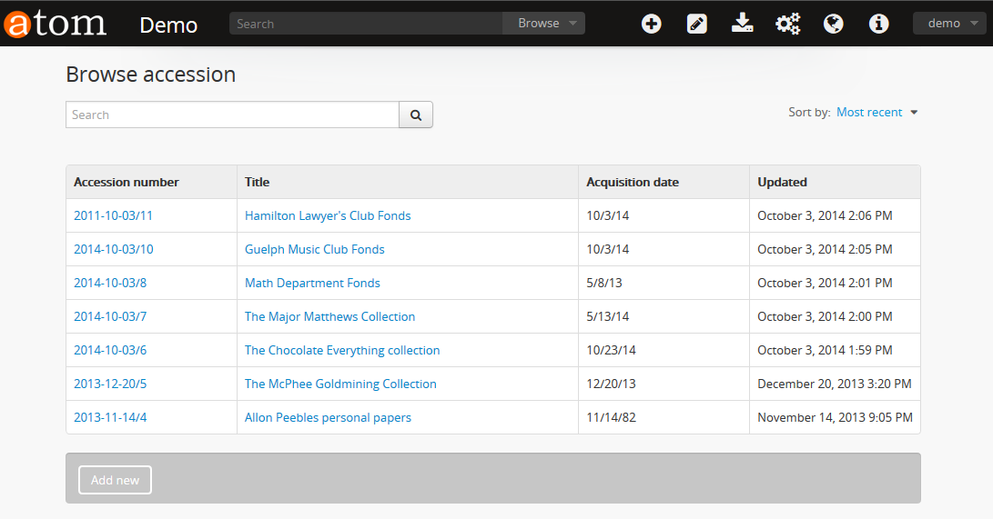
Task: Expand the Browse dropdown in header
Action: [x=546, y=24]
